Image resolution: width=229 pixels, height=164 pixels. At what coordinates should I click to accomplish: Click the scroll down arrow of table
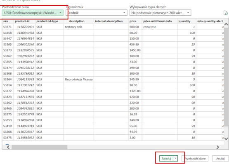coord(226,138)
